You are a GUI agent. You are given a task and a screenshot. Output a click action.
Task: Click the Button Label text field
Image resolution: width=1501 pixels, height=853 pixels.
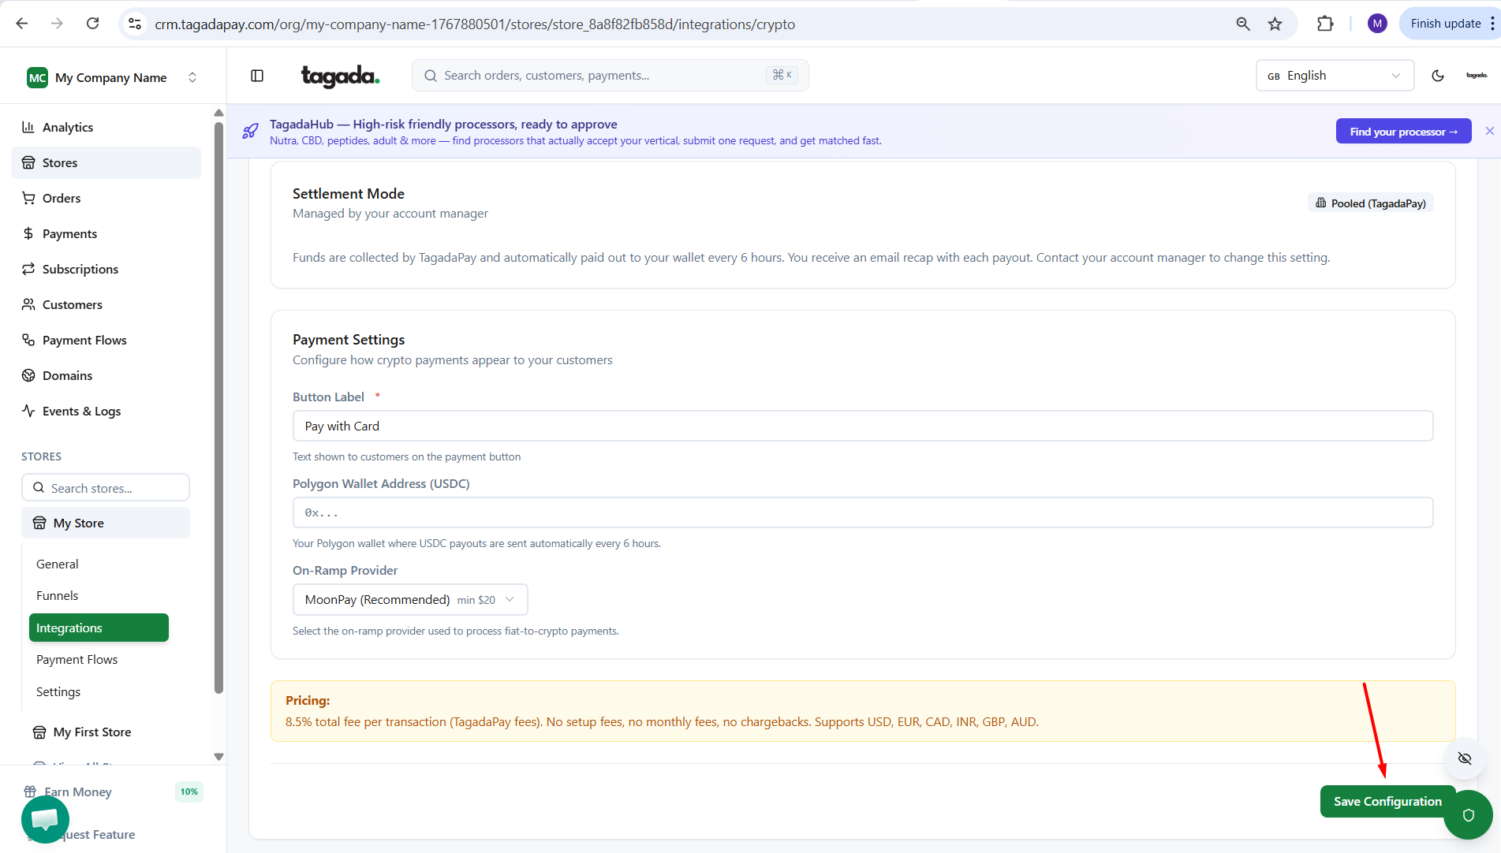[862, 426]
